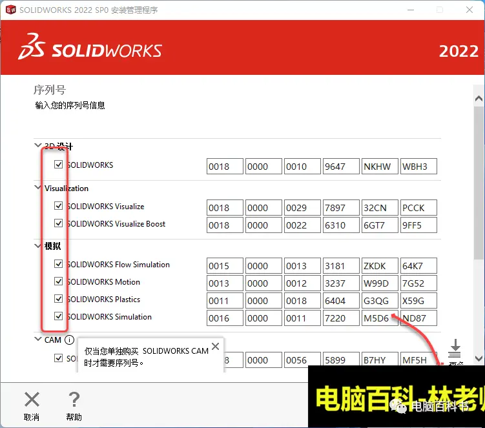The image size is (485, 428).
Task: Toggle SOLIDWORKS Visualize Boost checkbox
Action: (59, 223)
